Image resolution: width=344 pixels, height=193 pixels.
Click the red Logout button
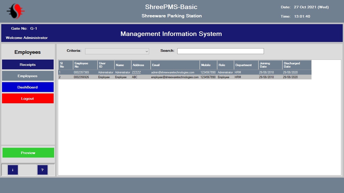pos(28,99)
